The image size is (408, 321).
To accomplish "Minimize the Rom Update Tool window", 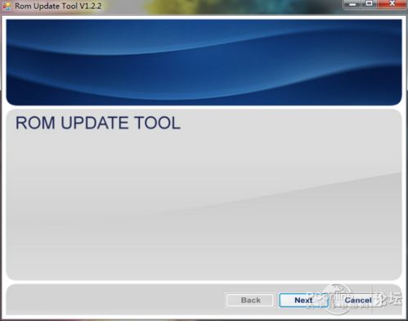I will coord(352,4).
